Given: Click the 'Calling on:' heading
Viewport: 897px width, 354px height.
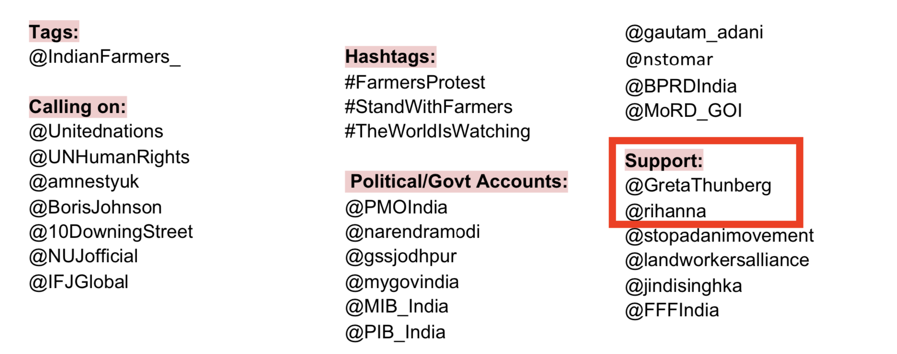Looking at the screenshot, I should [78, 107].
